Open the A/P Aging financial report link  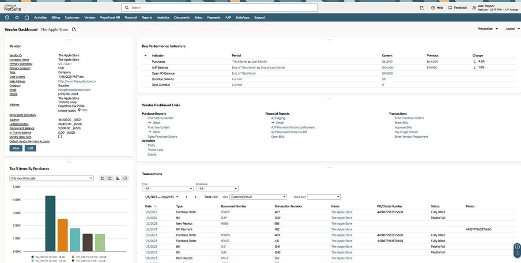coord(279,118)
